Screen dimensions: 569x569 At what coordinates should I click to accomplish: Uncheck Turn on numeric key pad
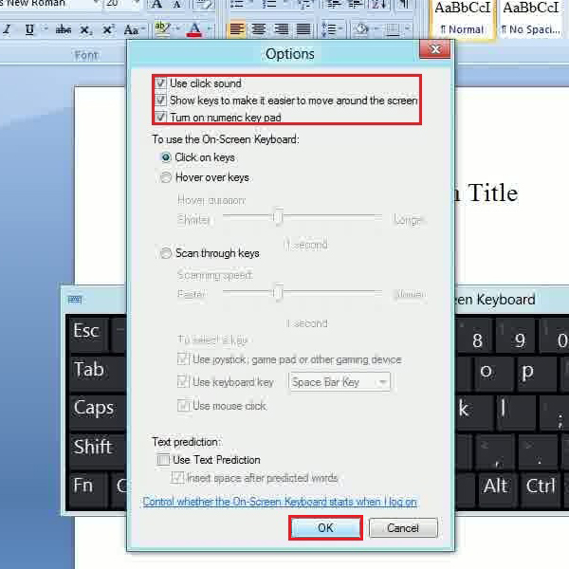160,118
